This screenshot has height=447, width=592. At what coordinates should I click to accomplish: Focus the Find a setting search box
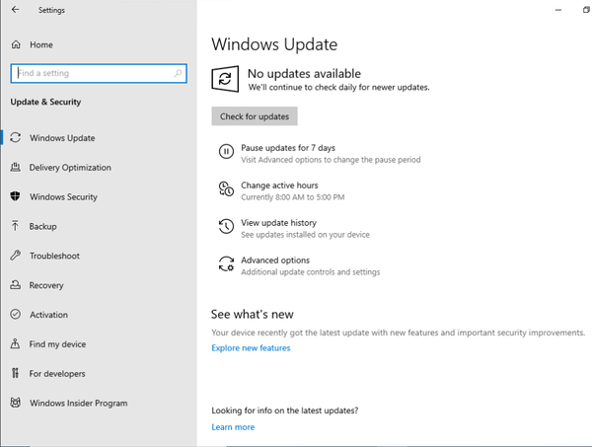tap(99, 73)
